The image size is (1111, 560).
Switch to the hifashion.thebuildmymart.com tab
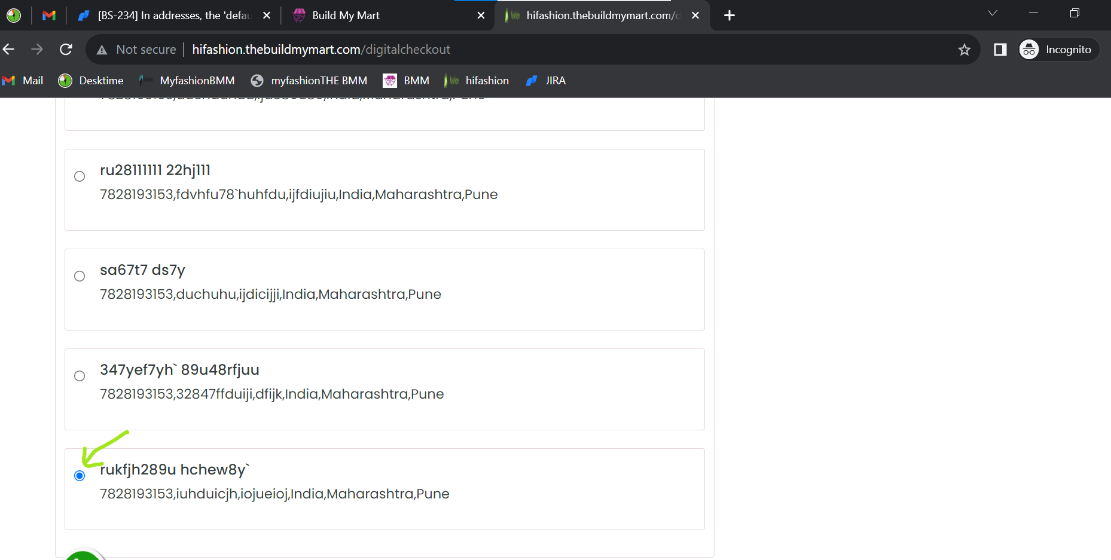tap(602, 16)
